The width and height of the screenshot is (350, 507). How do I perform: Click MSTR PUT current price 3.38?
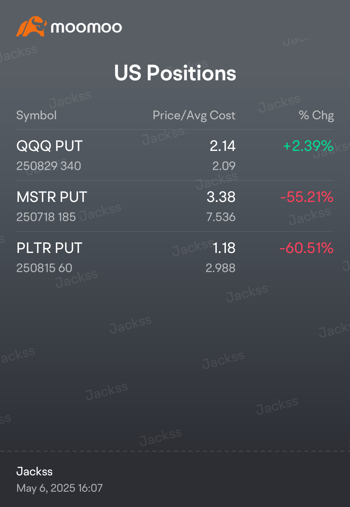point(221,197)
